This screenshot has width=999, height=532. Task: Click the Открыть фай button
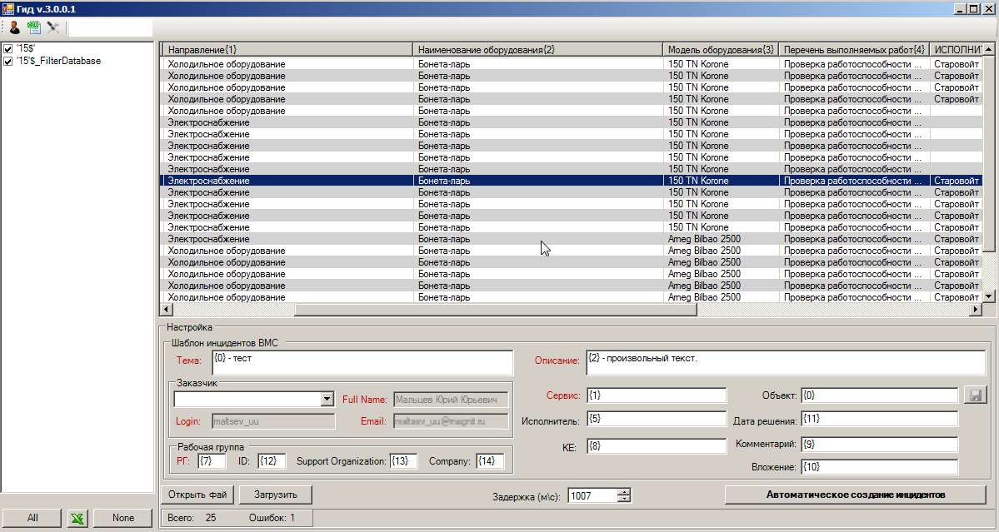point(197,495)
